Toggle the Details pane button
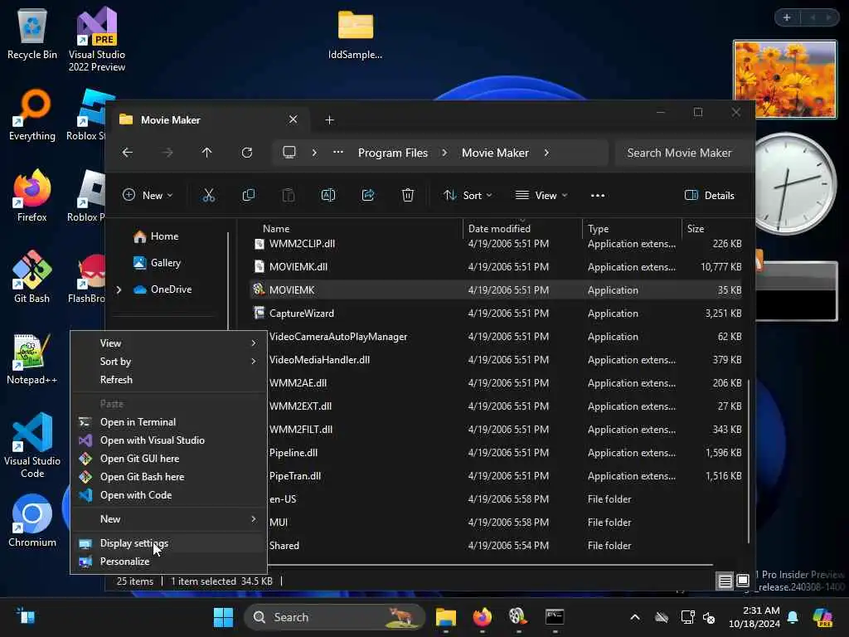The width and height of the screenshot is (849, 637). pos(710,196)
